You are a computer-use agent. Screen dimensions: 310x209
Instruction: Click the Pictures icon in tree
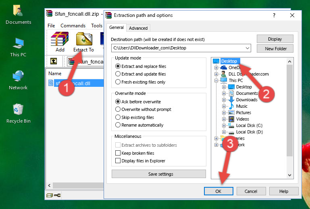pyautogui.click(x=231, y=113)
